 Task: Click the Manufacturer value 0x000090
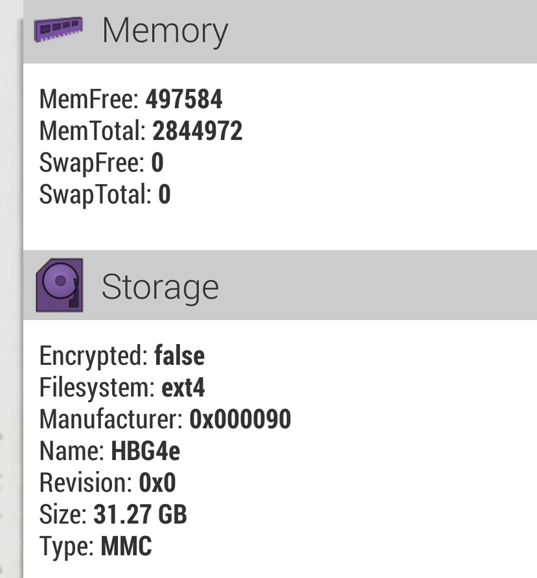tap(240, 419)
